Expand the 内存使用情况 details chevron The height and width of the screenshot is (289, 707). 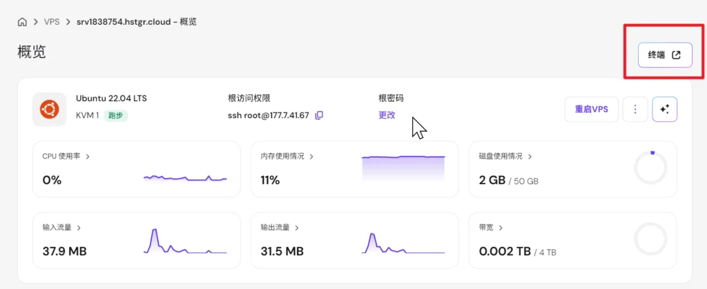click(x=311, y=157)
